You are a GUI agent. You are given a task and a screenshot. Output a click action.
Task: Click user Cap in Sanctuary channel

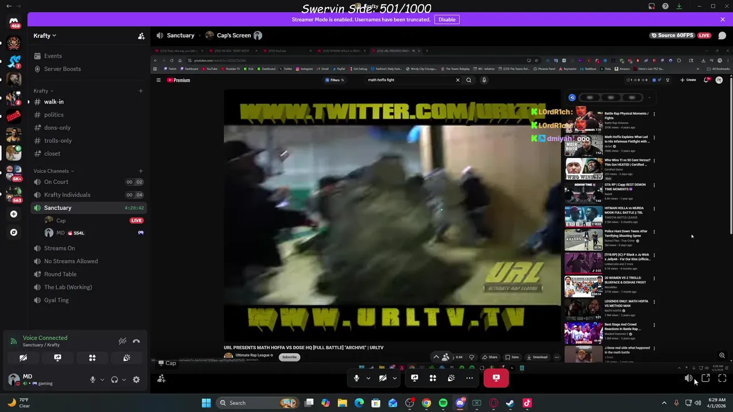(x=94, y=220)
